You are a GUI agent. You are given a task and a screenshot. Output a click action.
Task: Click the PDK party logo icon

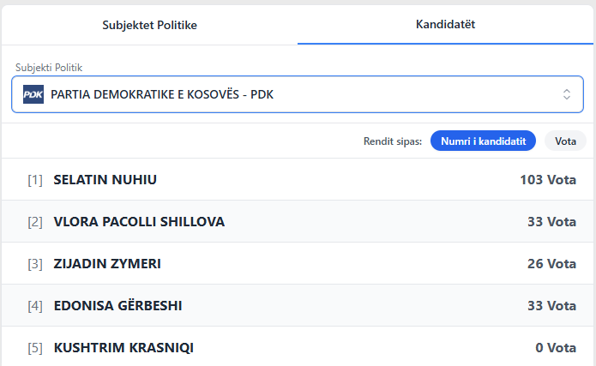tap(33, 94)
